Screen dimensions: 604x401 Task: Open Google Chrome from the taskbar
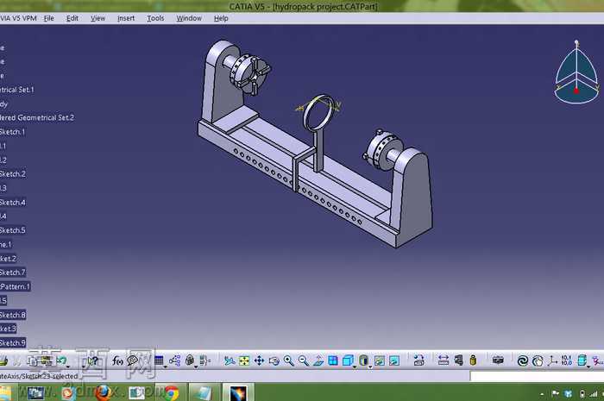click(x=172, y=393)
